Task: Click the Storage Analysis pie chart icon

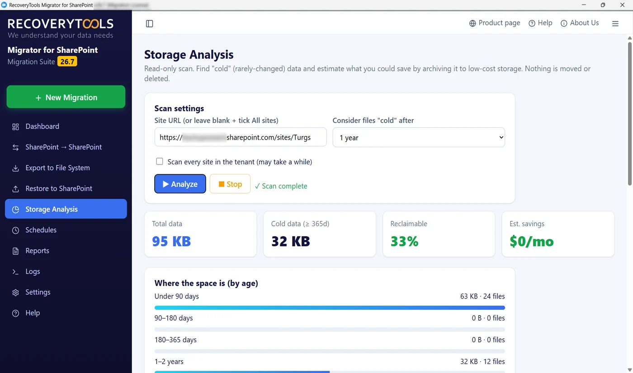Action: pyautogui.click(x=16, y=210)
